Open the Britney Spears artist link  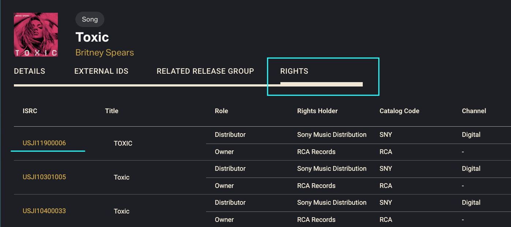click(x=105, y=53)
